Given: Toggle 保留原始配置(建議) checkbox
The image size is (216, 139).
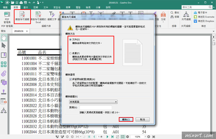Looking at the screenshot, I should (x=70, y=79).
